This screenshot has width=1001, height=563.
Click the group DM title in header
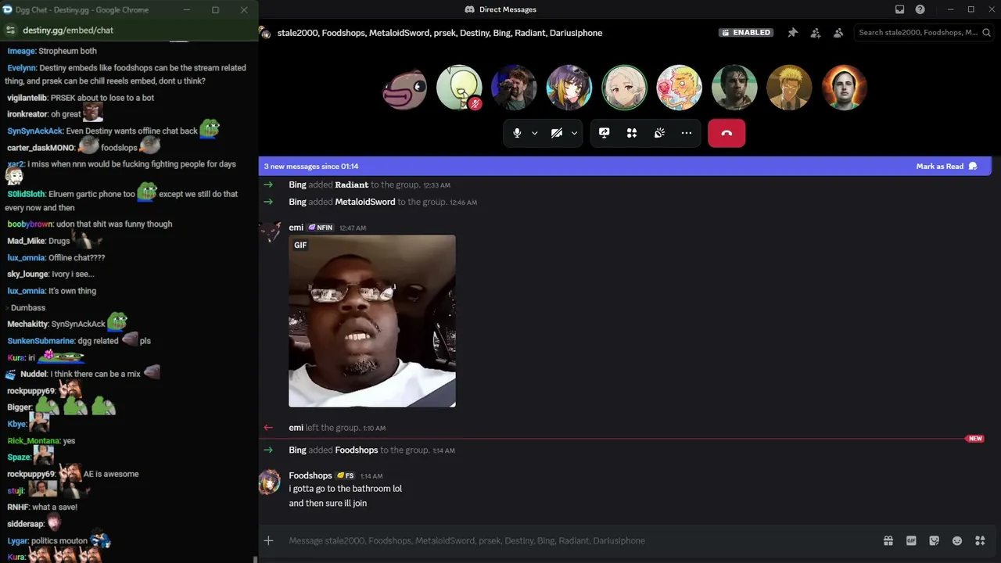(440, 33)
